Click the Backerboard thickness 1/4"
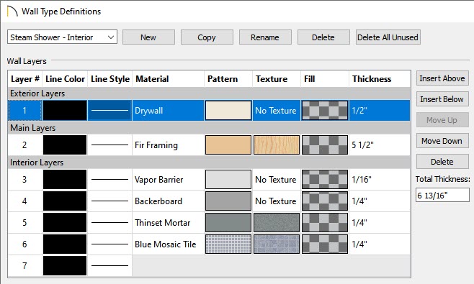 coord(359,201)
